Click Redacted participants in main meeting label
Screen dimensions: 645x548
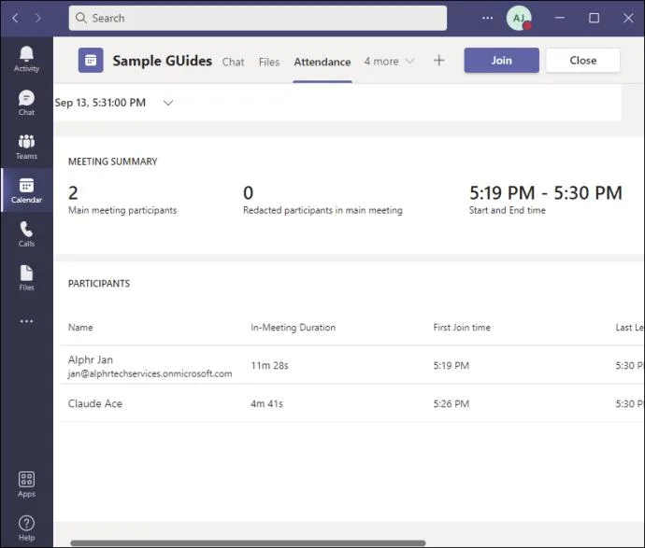point(322,210)
